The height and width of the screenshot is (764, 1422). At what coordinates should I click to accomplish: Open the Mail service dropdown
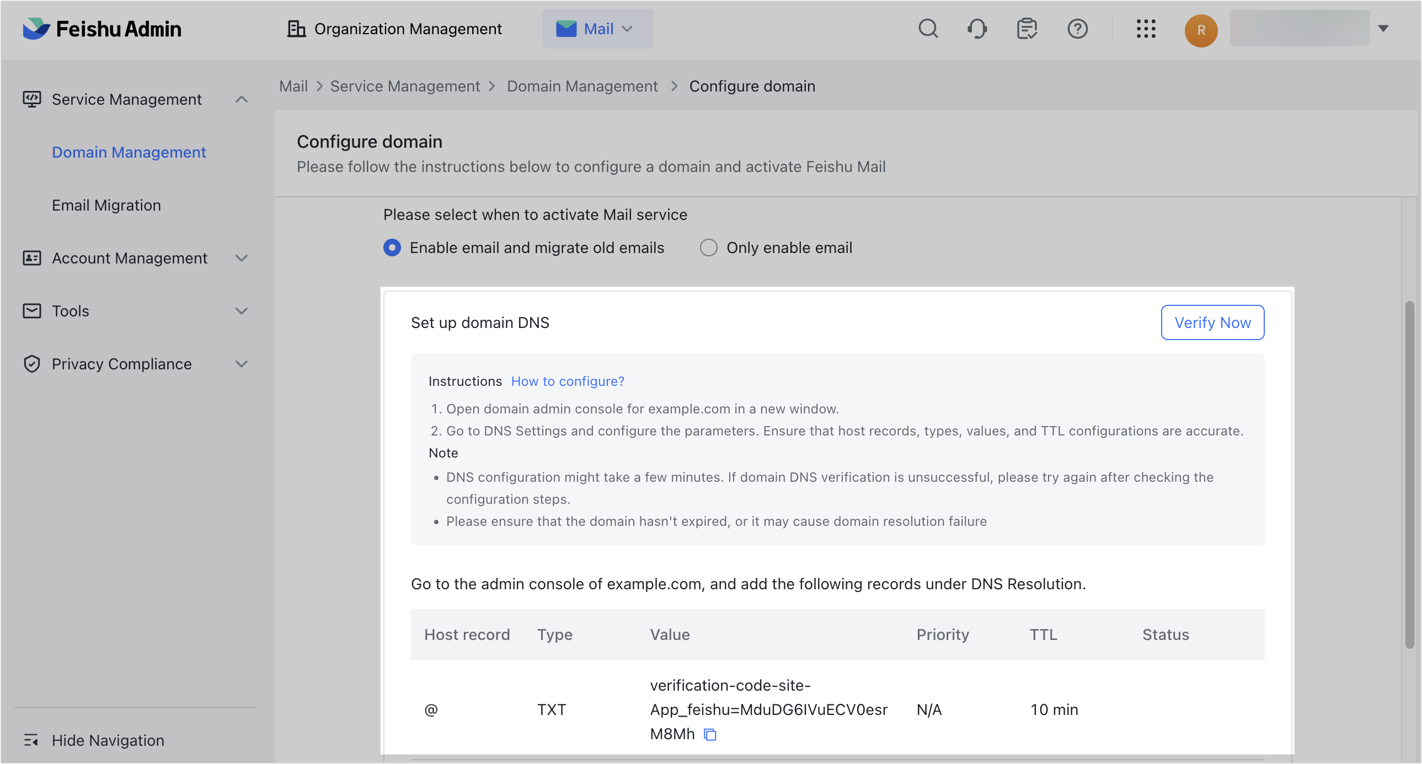(x=597, y=29)
